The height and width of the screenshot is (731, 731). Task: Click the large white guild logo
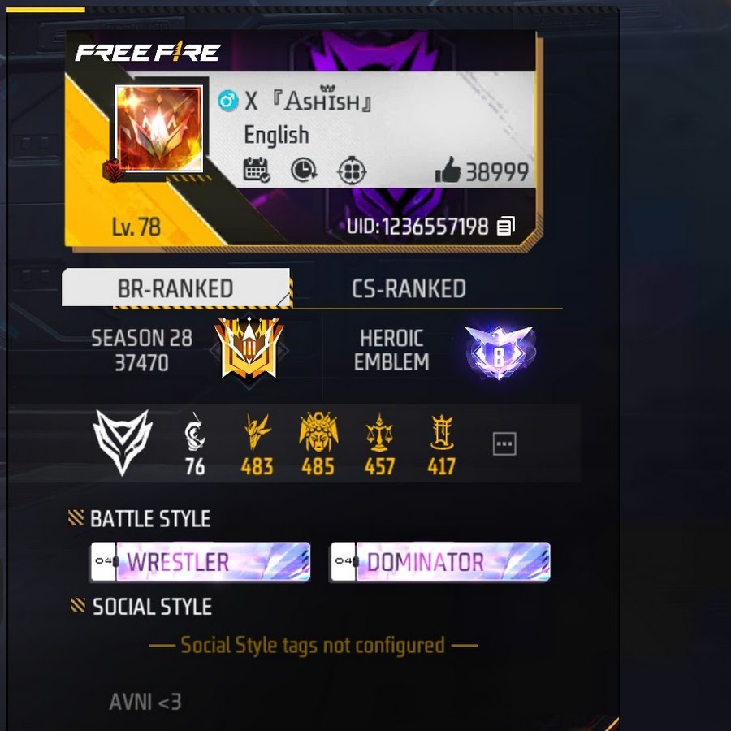pos(123,442)
